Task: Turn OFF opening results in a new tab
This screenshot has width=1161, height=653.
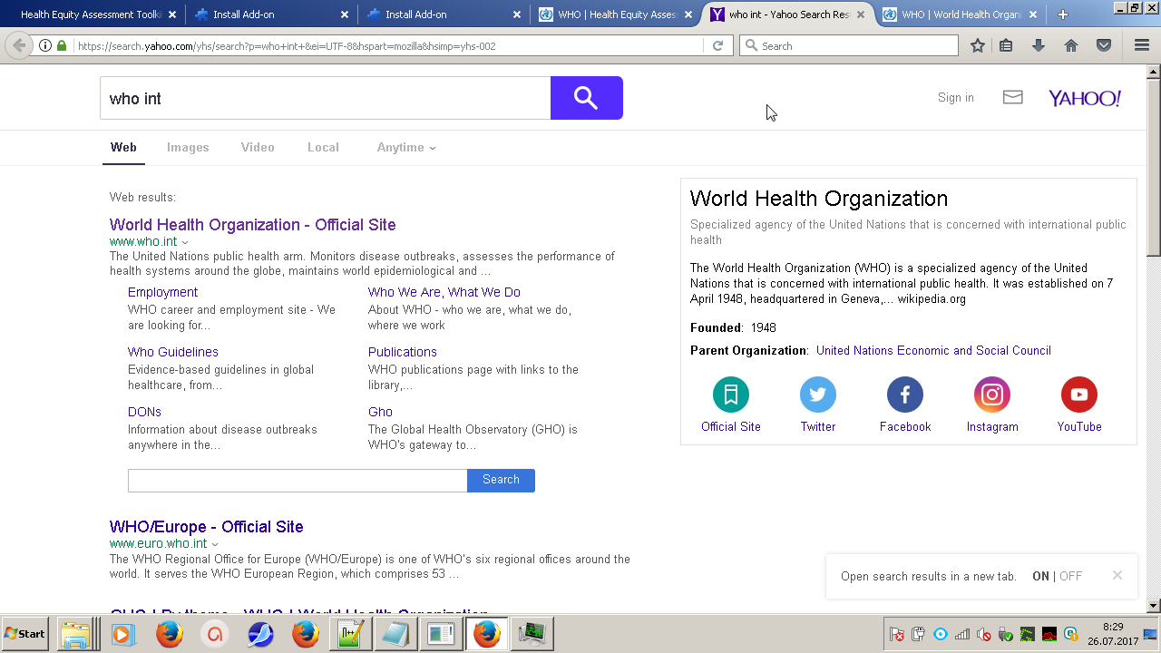Action: pyautogui.click(x=1071, y=576)
